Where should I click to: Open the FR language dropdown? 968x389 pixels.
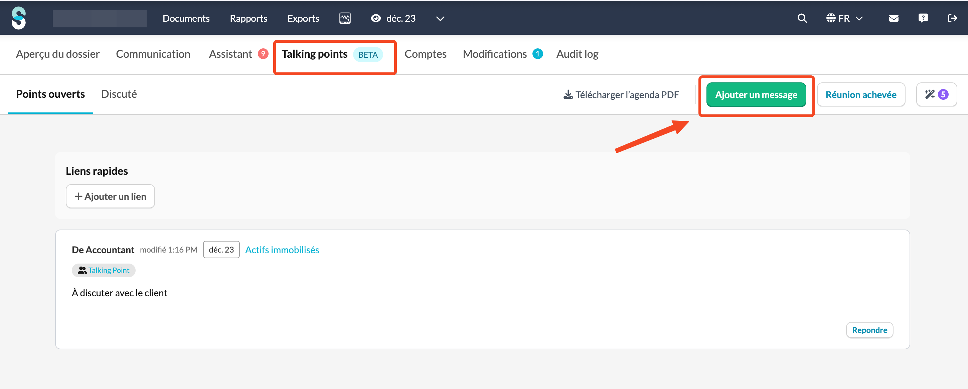pyautogui.click(x=844, y=18)
